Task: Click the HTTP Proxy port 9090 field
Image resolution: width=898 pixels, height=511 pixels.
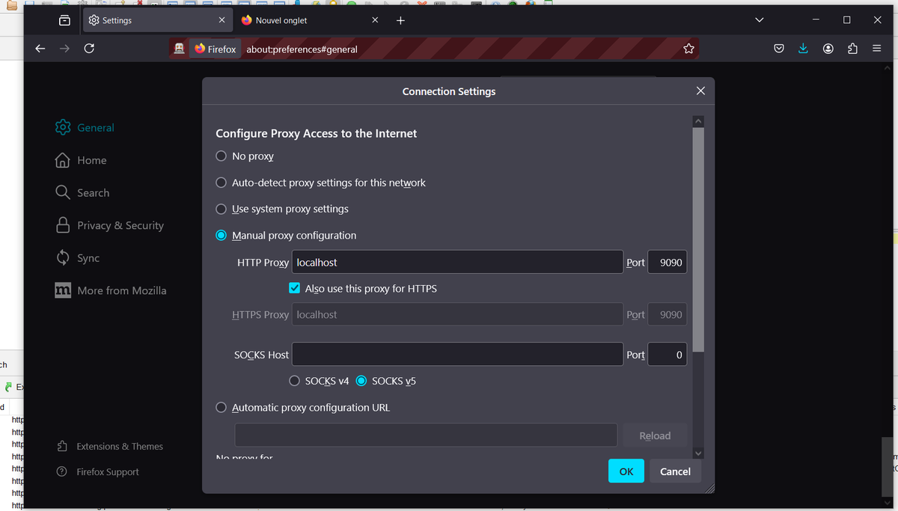Action: [x=667, y=263]
